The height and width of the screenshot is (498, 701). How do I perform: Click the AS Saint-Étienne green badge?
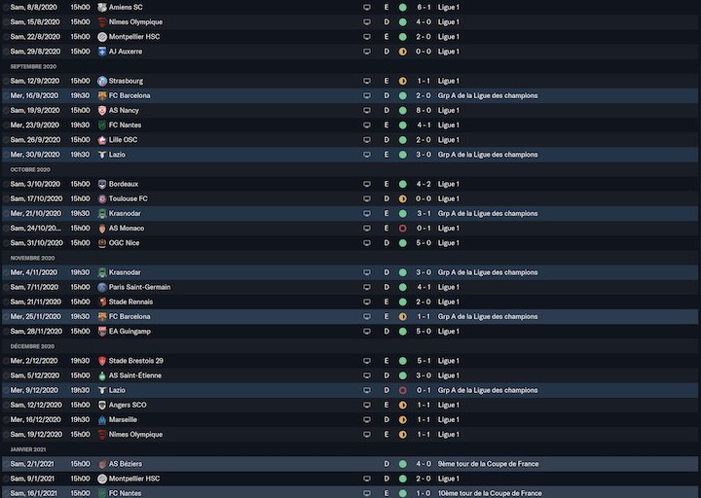pyautogui.click(x=102, y=375)
